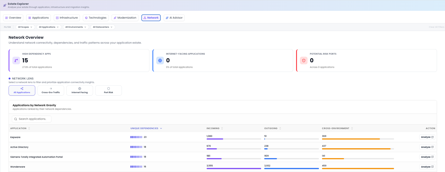445x172 pixels.
Task: Switch to the Applications tab
Action: [x=38, y=18]
